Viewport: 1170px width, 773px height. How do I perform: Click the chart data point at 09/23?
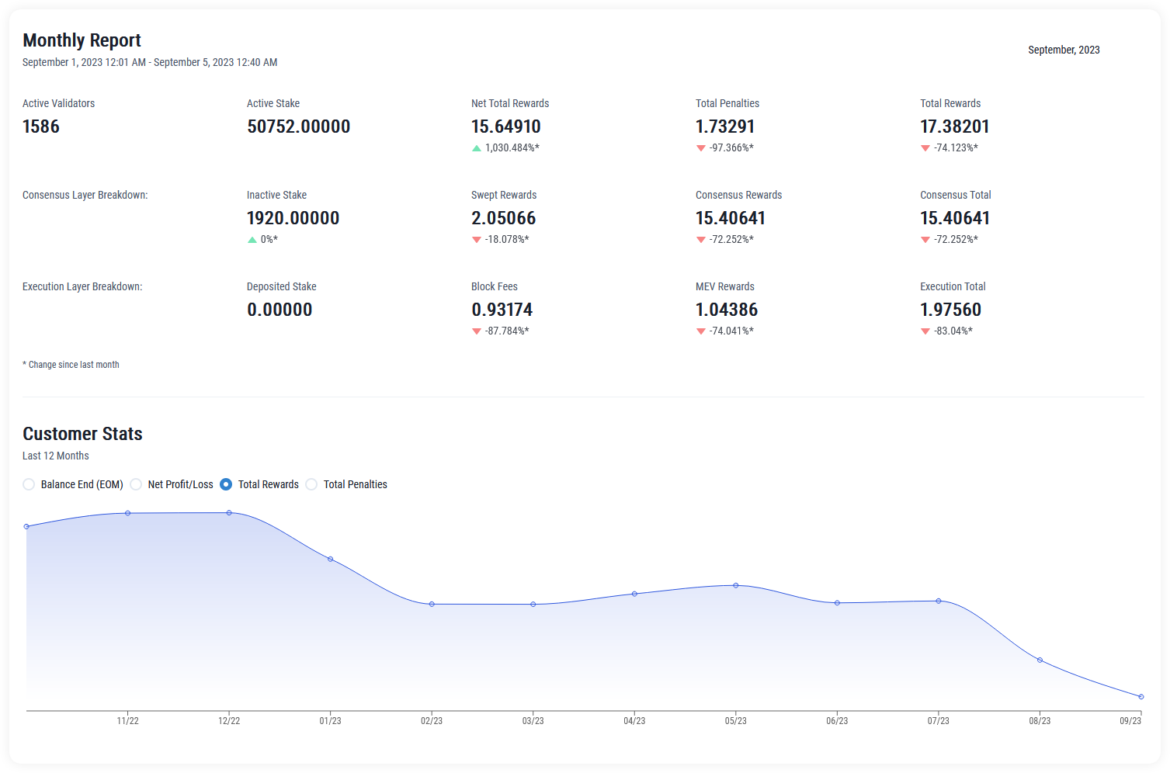[x=1141, y=697]
